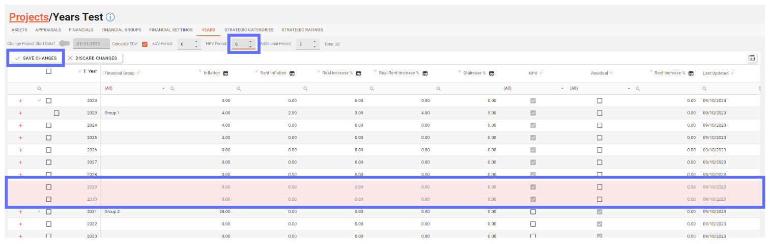Click the project info icon beside Years Test

pos(110,17)
